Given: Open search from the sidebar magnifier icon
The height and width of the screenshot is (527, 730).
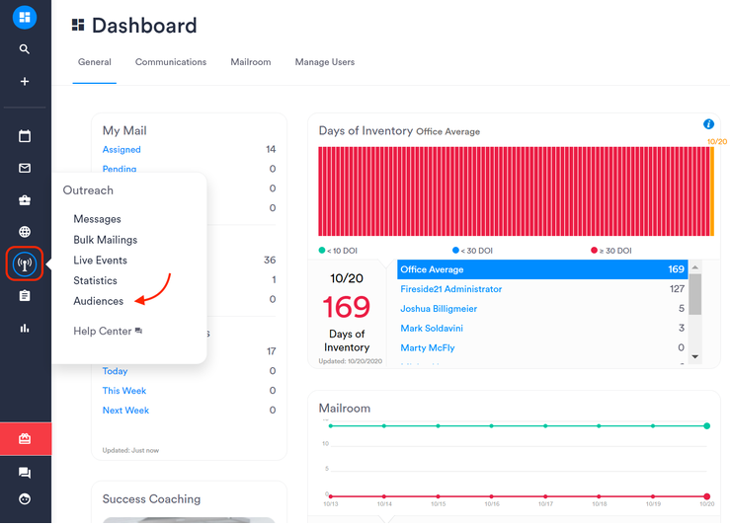Looking at the screenshot, I should (x=25, y=49).
